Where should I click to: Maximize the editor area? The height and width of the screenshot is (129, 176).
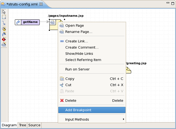pos(173,3)
